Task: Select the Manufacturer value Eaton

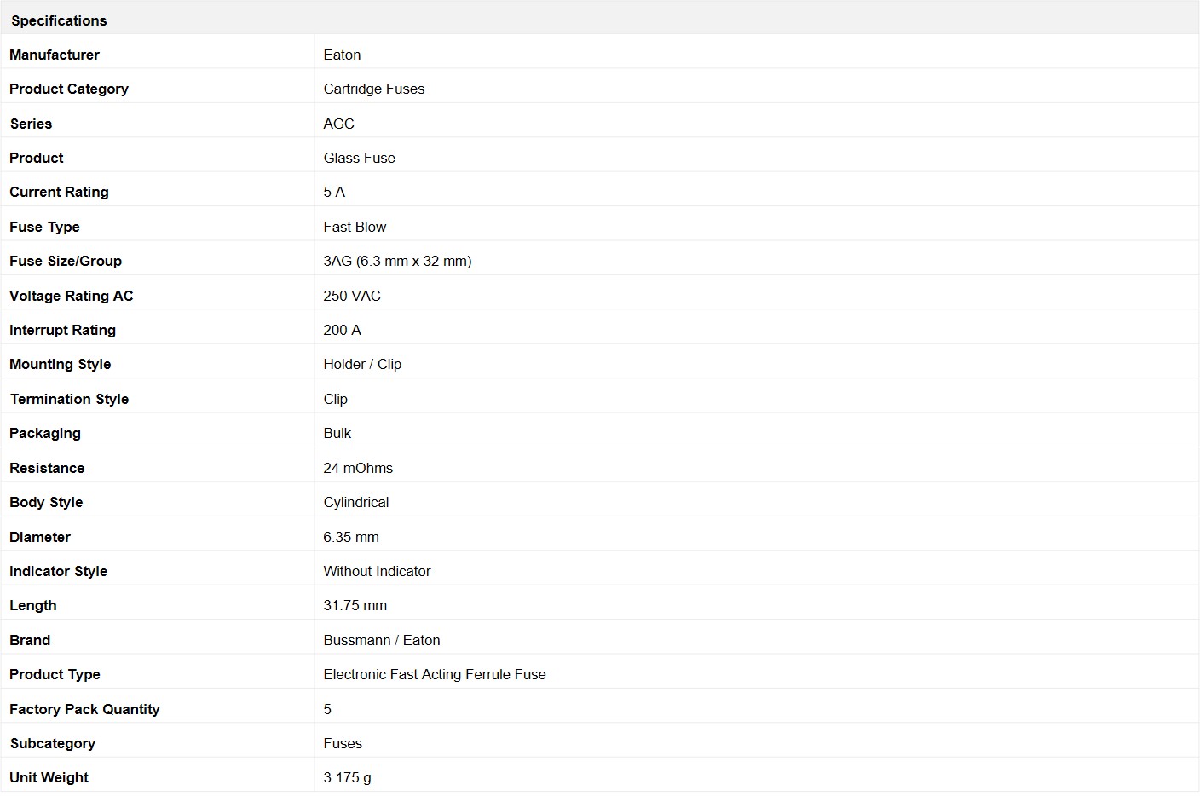Action: pos(342,55)
